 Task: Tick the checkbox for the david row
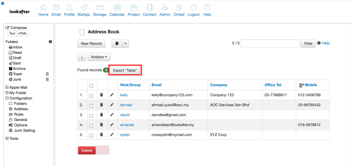coord(91,115)
